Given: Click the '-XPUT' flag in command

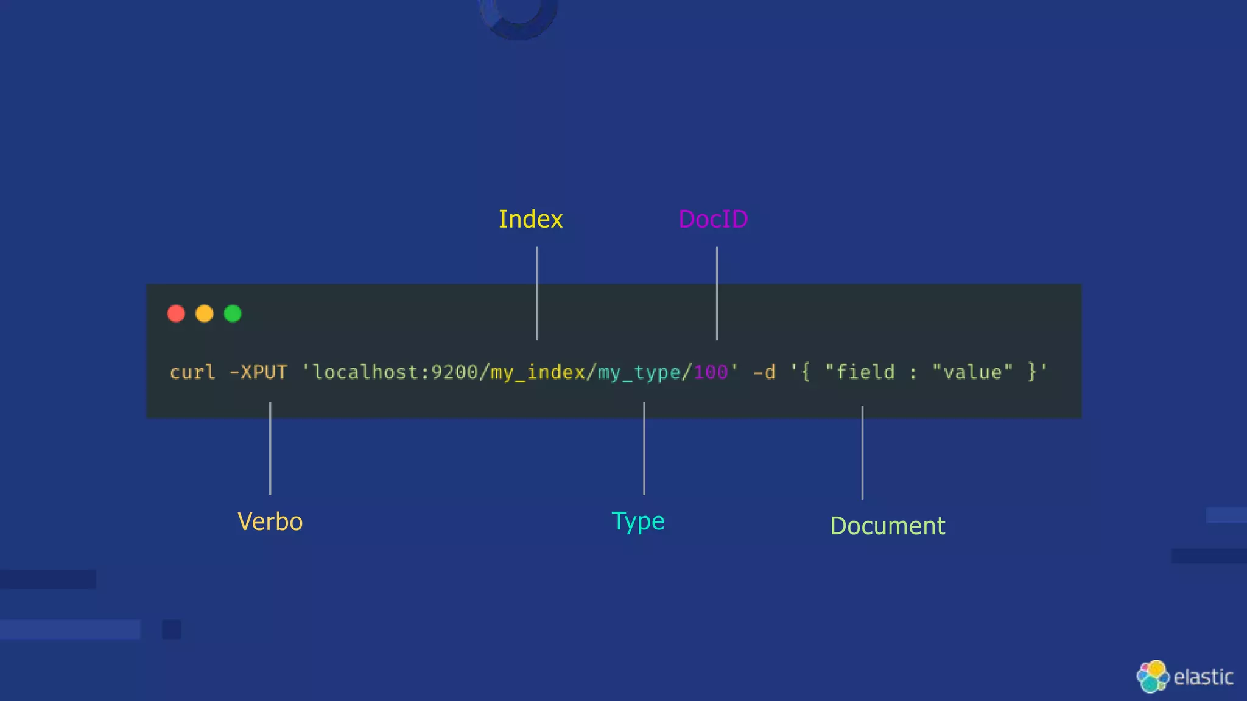Looking at the screenshot, I should tap(258, 372).
